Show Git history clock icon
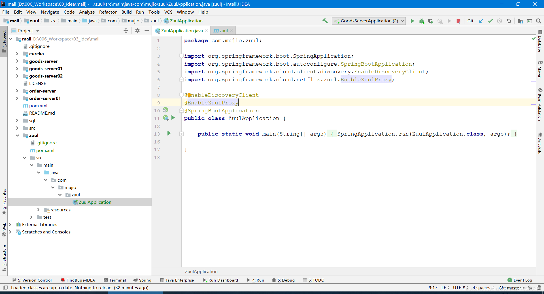Screen dimensions: 544x294 500,21
